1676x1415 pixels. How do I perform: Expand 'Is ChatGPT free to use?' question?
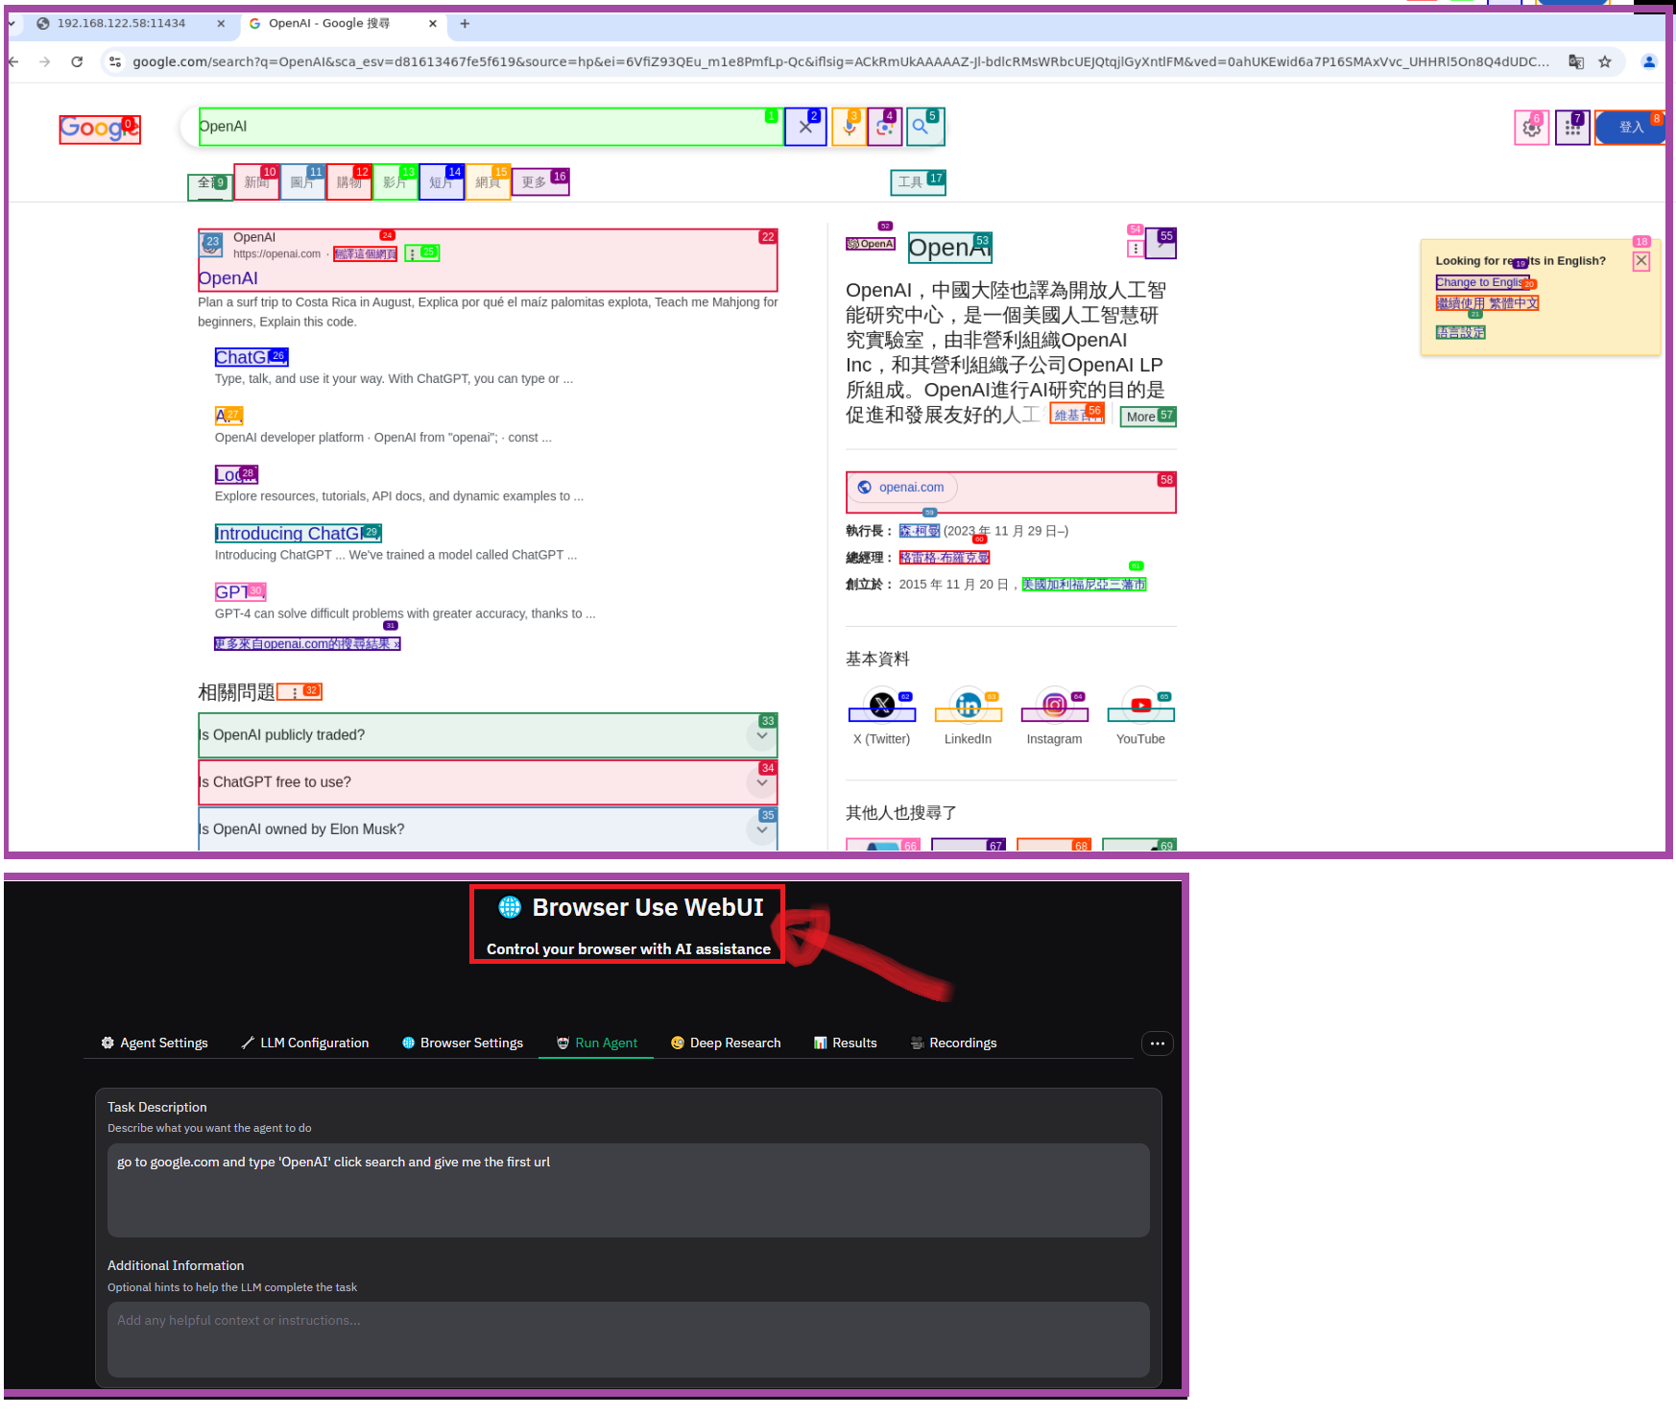pos(761,783)
